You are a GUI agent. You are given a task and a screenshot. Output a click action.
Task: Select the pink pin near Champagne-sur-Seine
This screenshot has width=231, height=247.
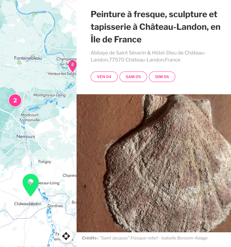point(73,66)
